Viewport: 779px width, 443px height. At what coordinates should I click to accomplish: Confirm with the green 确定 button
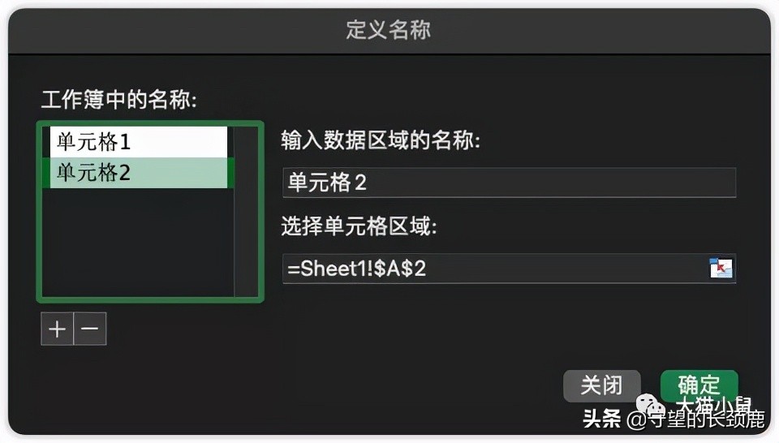click(x=699, y=385)
